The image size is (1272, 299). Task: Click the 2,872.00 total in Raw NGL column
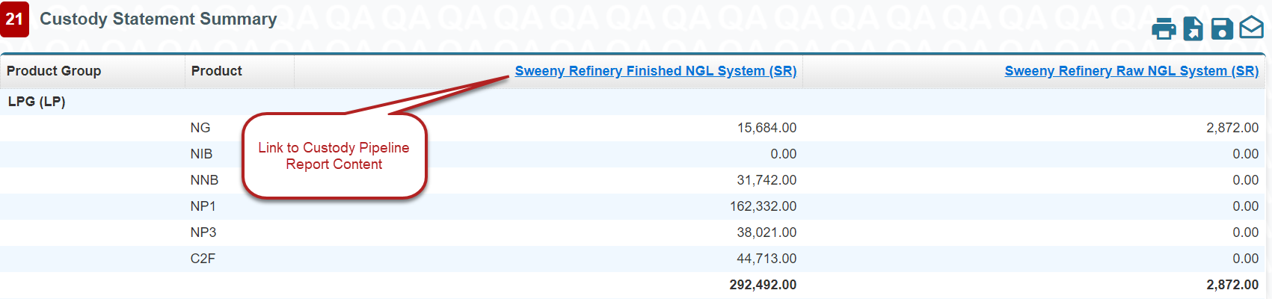[x=1232, y=285]
